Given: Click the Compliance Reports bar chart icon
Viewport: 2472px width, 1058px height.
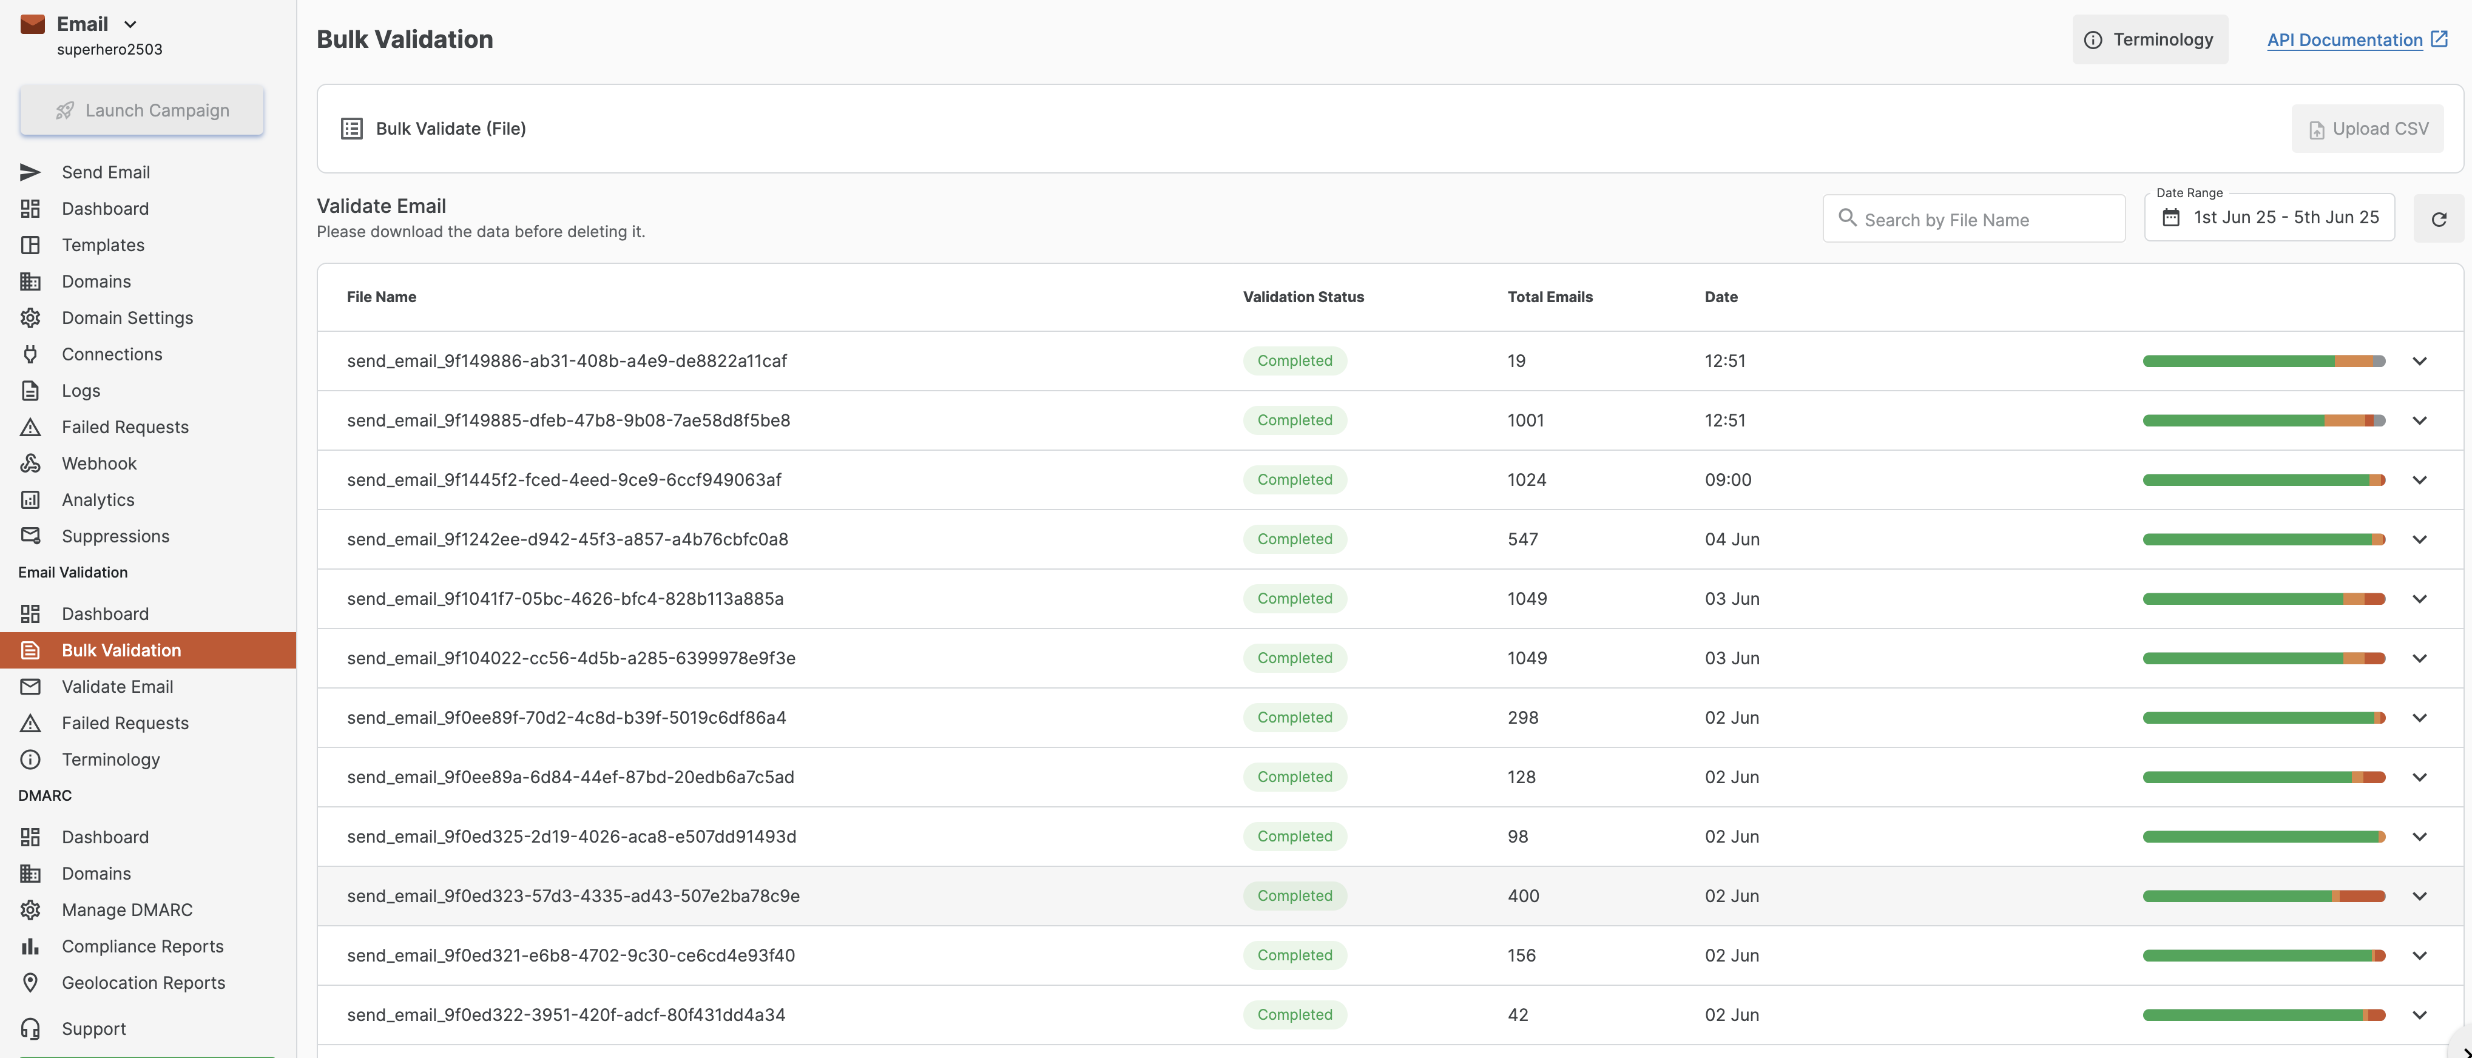Looking at the screenshot, I should click(x=31, y=947).
